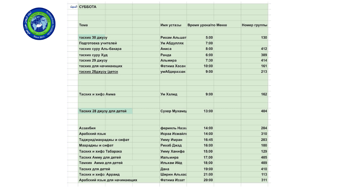Select the Тасхих 28 джузу для детей cell
Image resolution: width=337 pixels, height=189 pixels.
(103, 111)
